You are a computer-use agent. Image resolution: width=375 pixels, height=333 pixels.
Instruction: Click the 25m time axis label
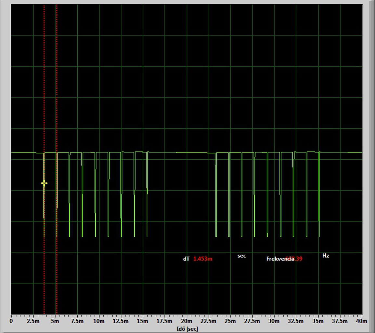click(x=230, y=321)
